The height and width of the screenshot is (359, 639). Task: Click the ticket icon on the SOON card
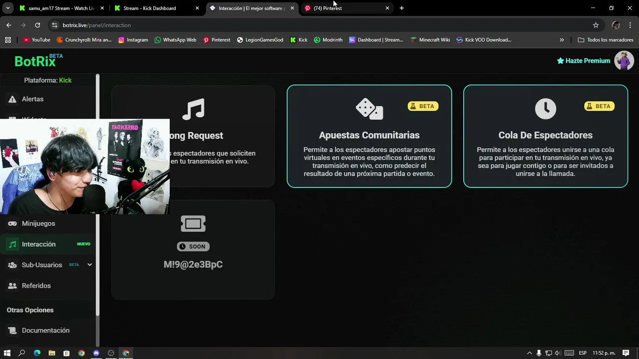193,224
